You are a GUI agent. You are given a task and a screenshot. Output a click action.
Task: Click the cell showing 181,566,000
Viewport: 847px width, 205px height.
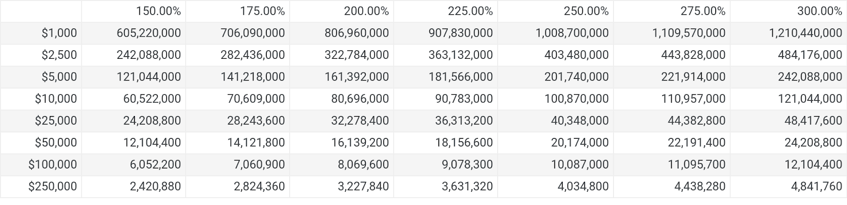point(446,77)
